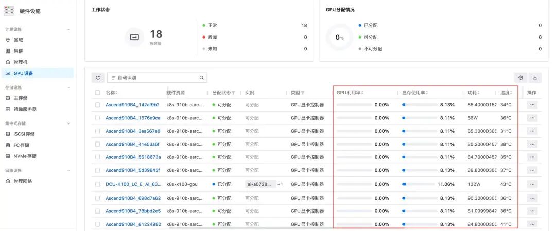Screen dimensions: 556x231
Task: Filter by 分配状态 funnel icon
Action: click(233, 93)
